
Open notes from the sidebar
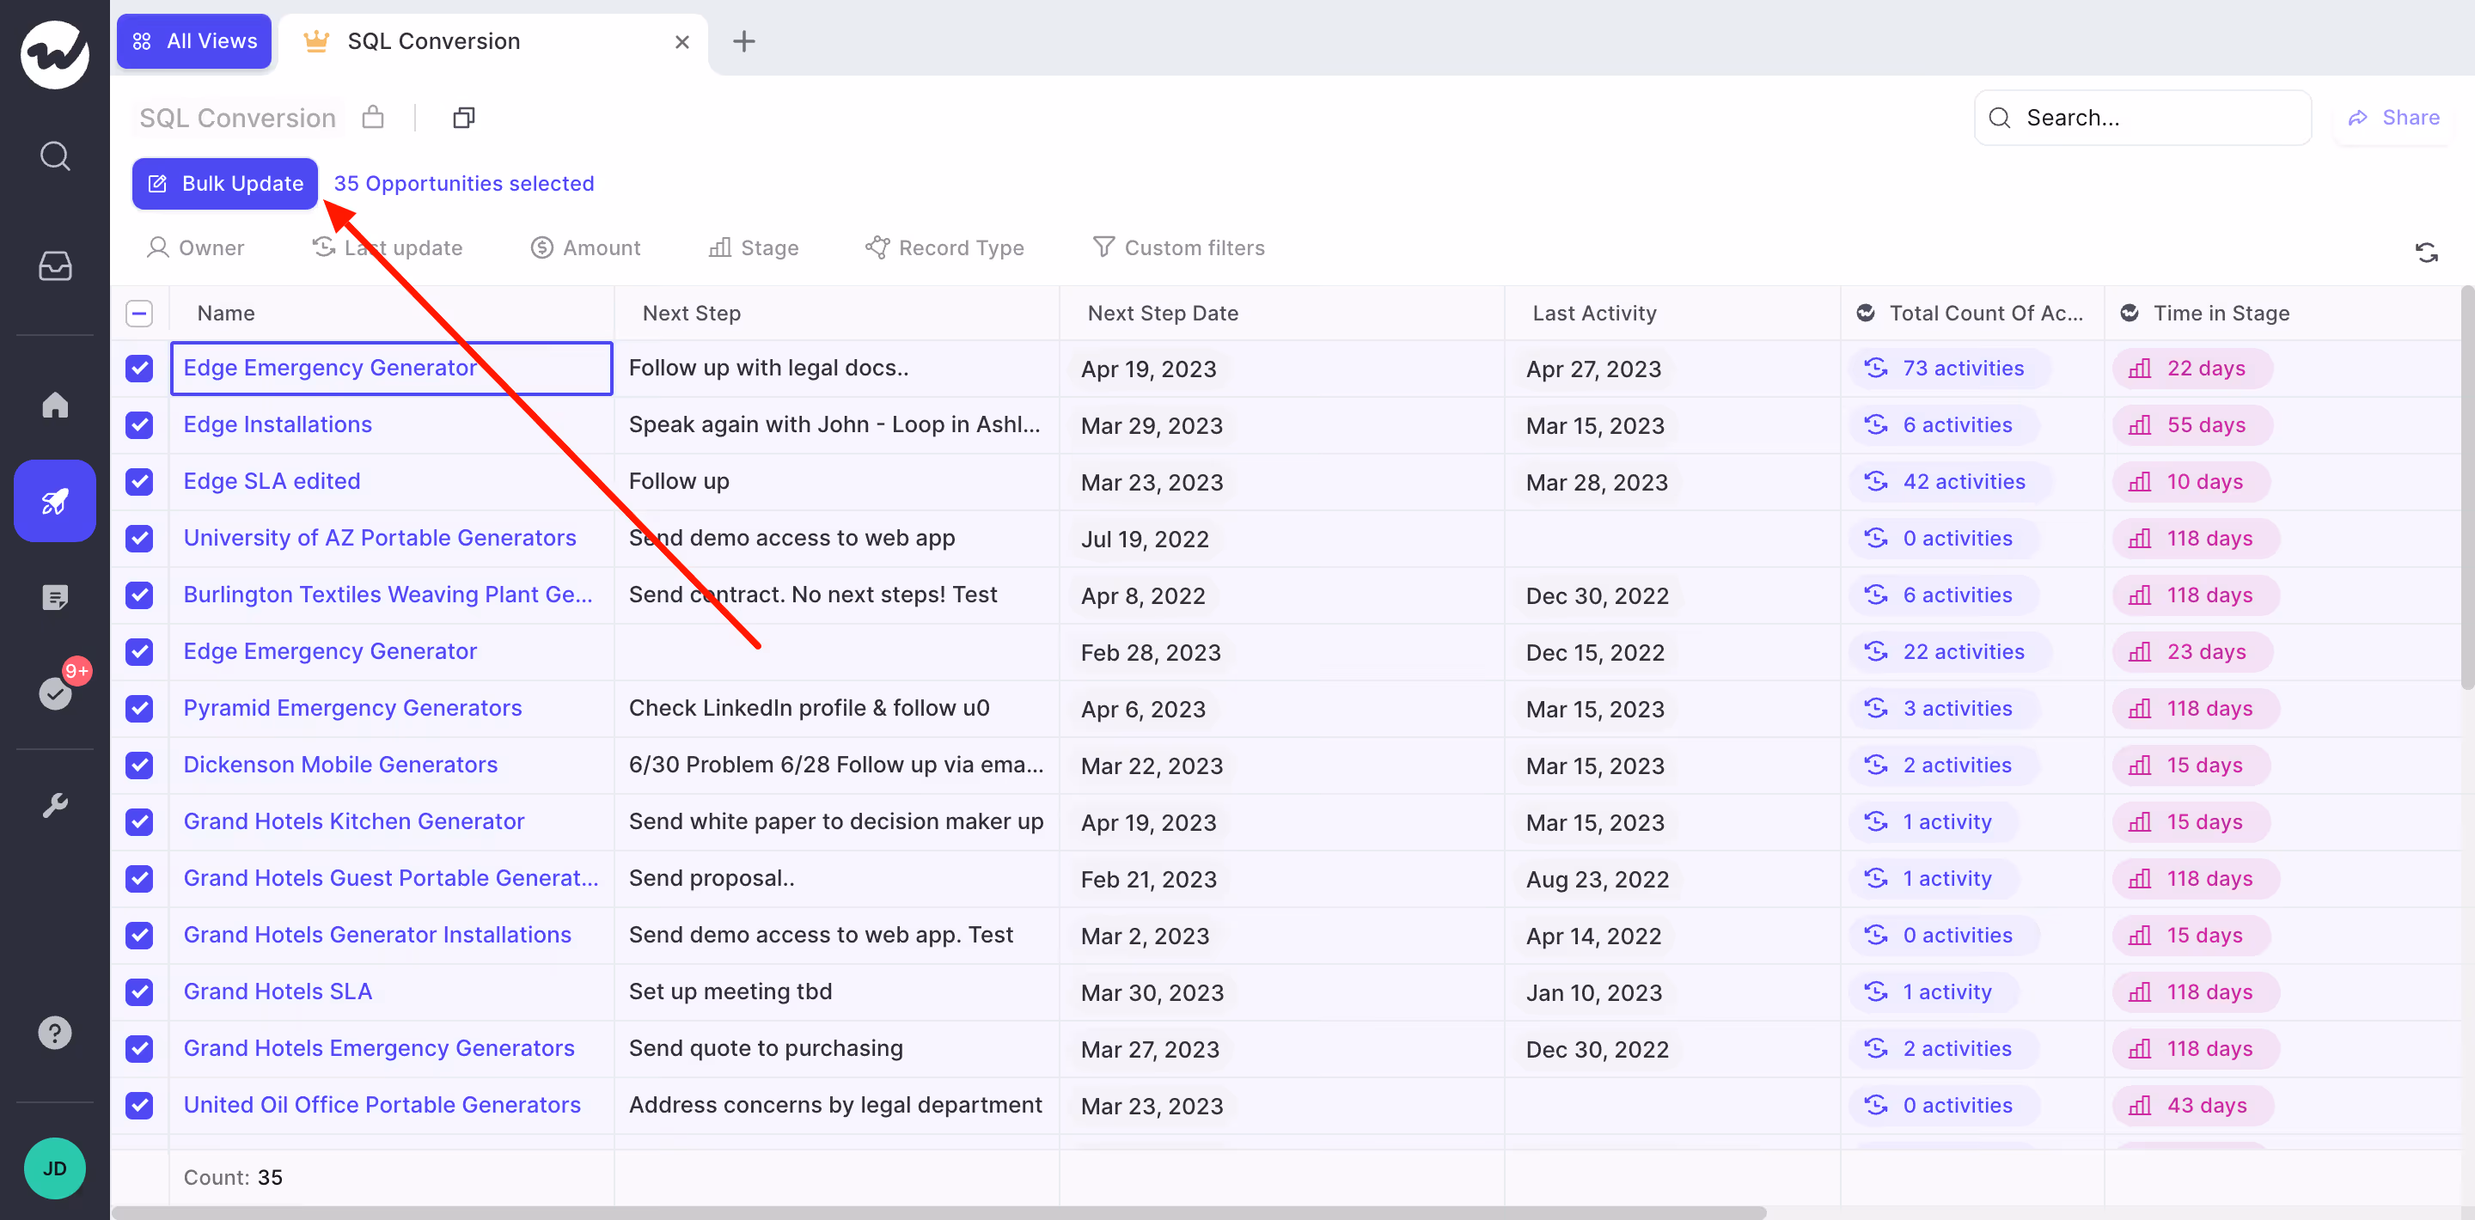point(55,596)
